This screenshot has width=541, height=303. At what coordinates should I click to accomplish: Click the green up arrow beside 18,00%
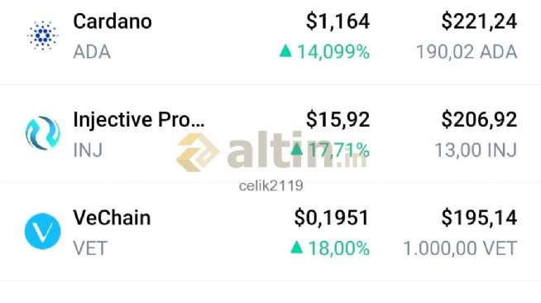tap(297, 247)
